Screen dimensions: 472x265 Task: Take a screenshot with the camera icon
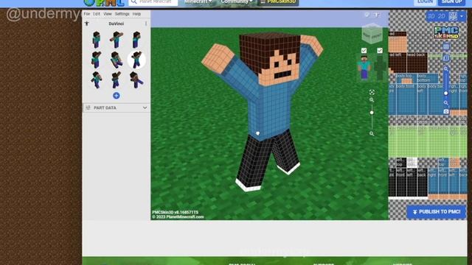pos(445,111)
